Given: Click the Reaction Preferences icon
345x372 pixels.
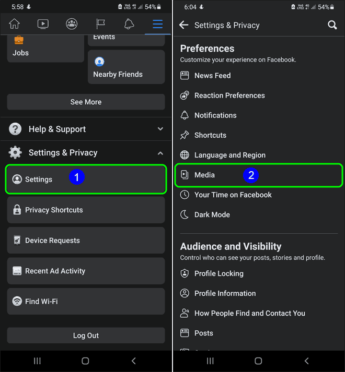Looking at the screenshot, I should coord(185,95).
